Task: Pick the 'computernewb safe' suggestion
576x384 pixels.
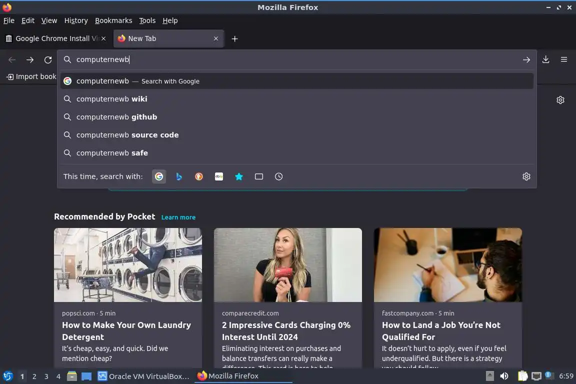Action: (297, 153)
